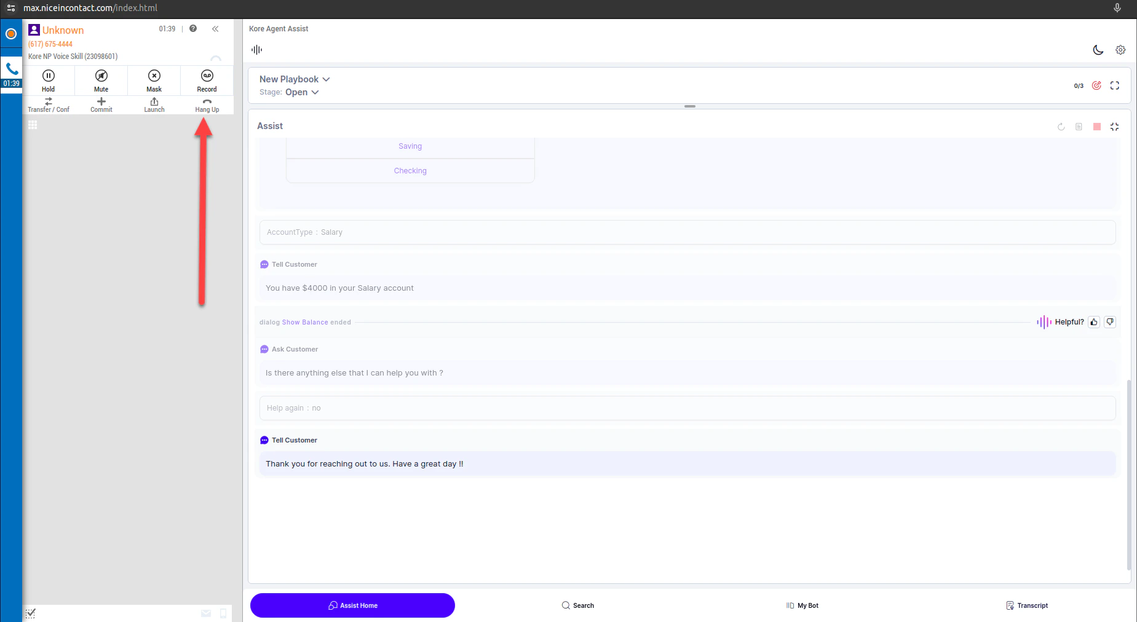Viewport: 1137px width, 622px height.
Task: Open Transfer / Conf options
Action: (49, 104)
